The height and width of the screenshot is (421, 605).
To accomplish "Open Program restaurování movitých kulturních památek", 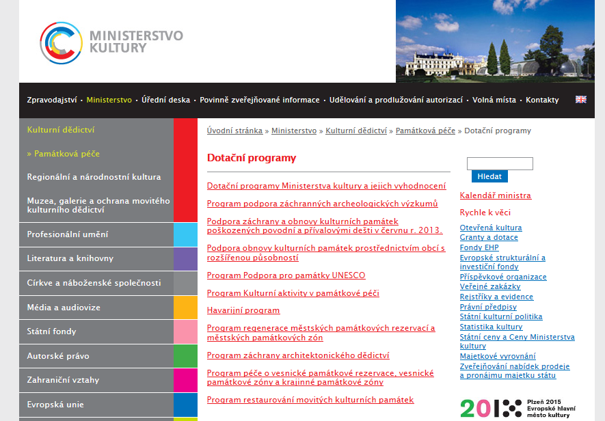I will point(310,400).
